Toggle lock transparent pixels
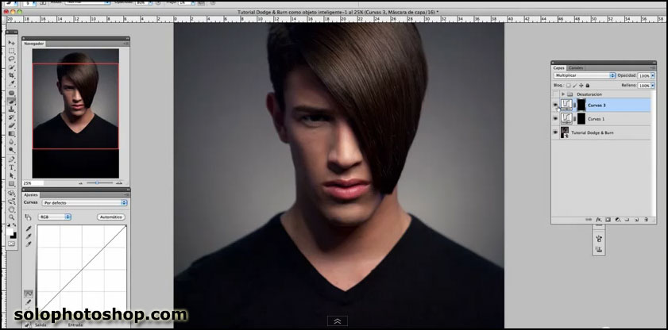Screen dimensions: 668x330 tap(568, 86)
